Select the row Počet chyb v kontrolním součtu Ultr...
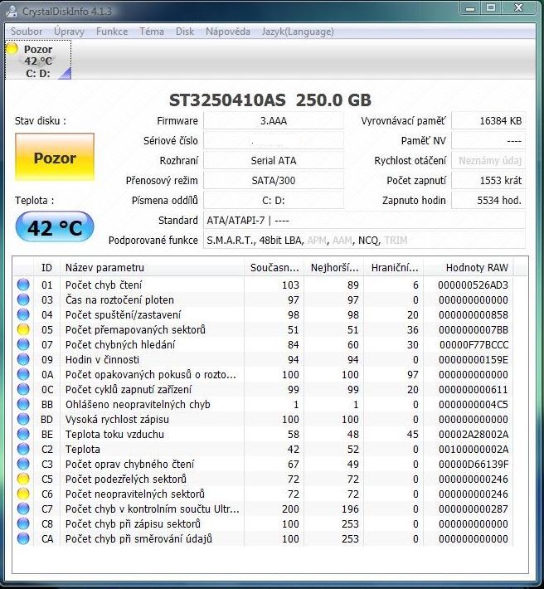Image resolution: width=544 pixels, height=589 pixels. (x=263, y=509)
